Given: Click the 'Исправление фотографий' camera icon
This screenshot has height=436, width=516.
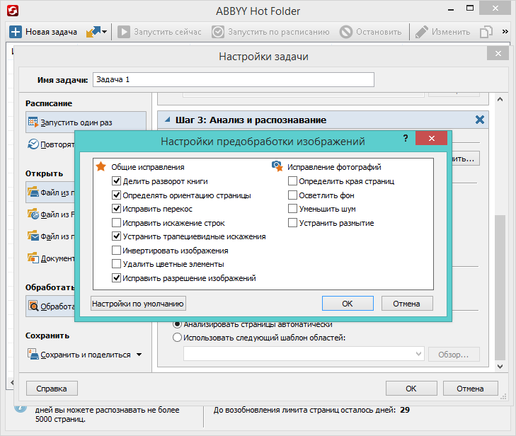Looking at the screenshot, I should tap(277, 166).
